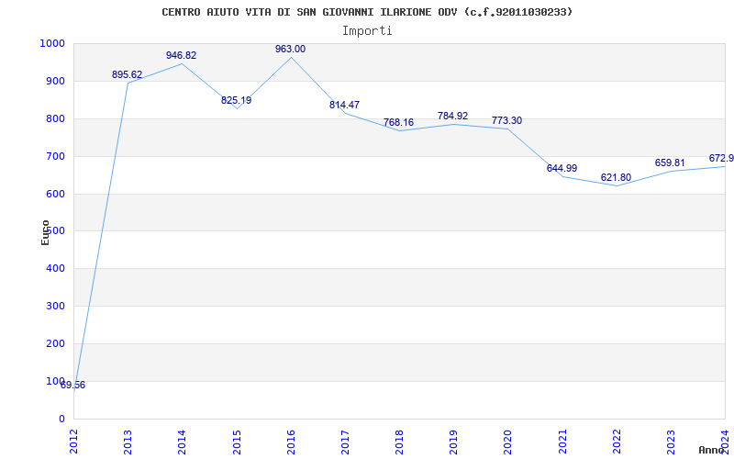Image resolution: width=734 pixels, height=459 pixels.
Task: Click the 814.47 data label
Action: [x=344, y=105]
